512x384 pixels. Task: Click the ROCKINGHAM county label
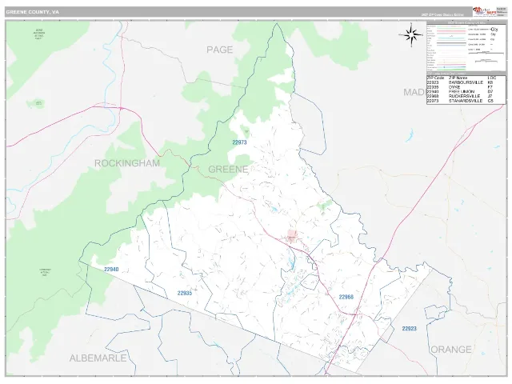[x=127, y=163]
